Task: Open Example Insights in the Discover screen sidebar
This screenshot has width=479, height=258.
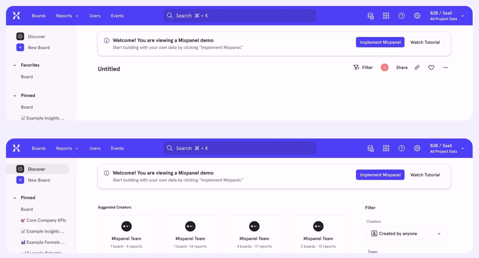Action: pyautogui.click(x=43, y=231)
